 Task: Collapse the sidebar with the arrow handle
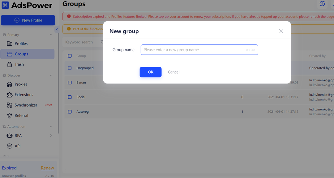[x=57, y=30]
